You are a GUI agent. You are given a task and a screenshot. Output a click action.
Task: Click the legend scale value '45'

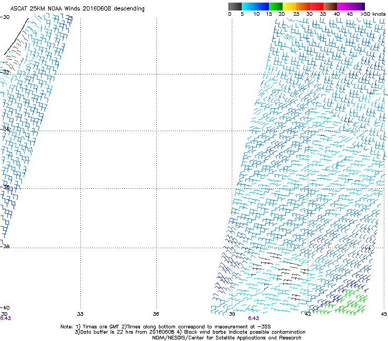click(350, 14)
